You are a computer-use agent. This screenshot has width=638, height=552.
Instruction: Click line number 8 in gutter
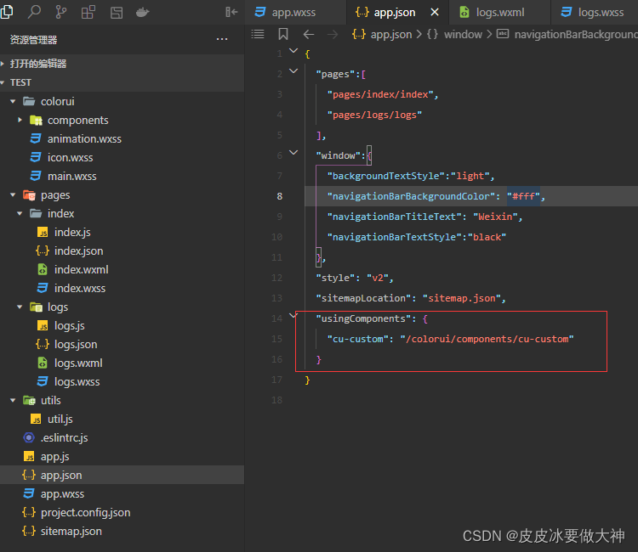pyautogui.click(x=280, y=196)
